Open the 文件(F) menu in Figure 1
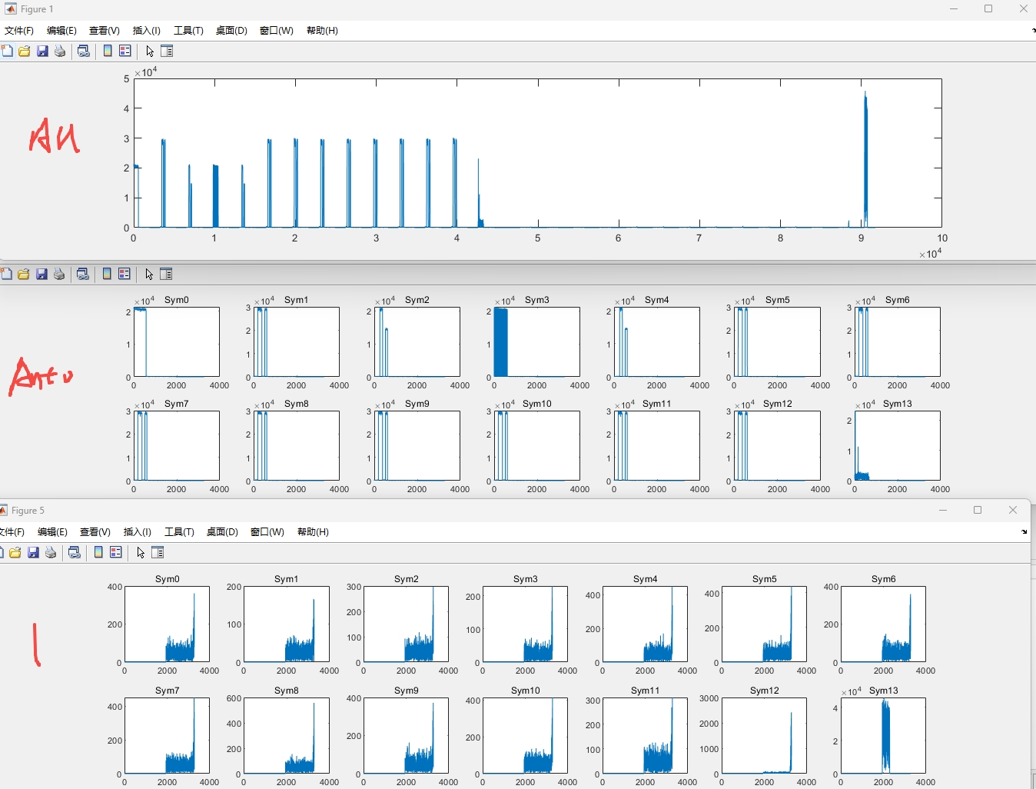The image size is (1036, 789). (x=19, y=31)
